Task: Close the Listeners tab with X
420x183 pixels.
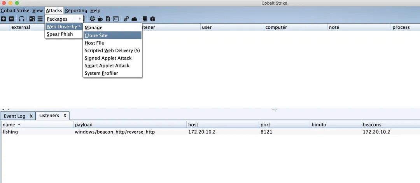Action: [x=65, y=115]
